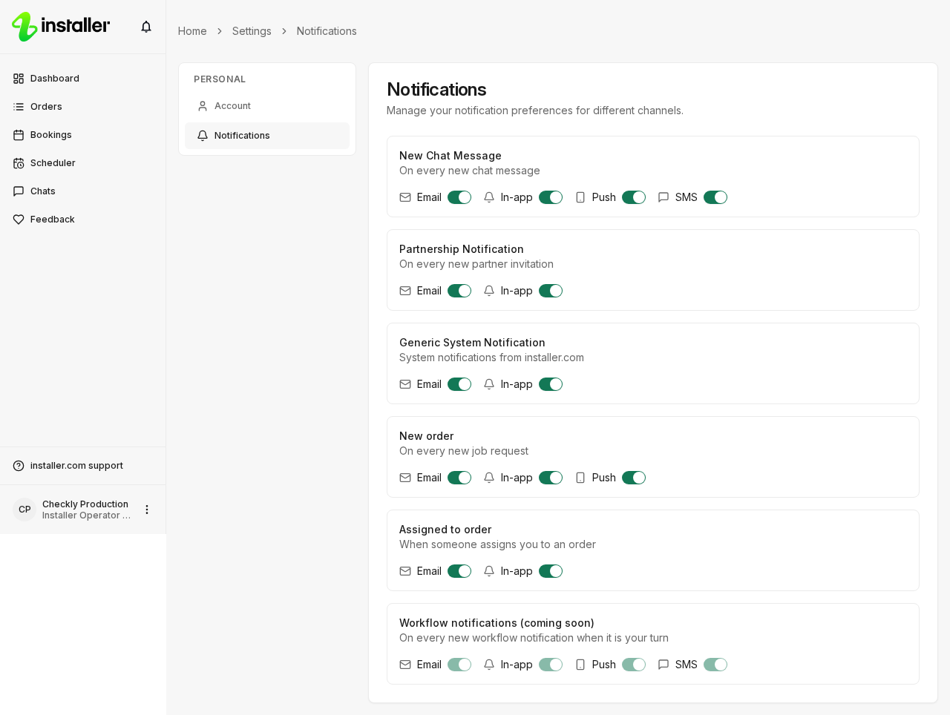This screenshot has width=950, height=715.
Task: Click 'System notifications from installer.com' text
Action: coord(491,357)
